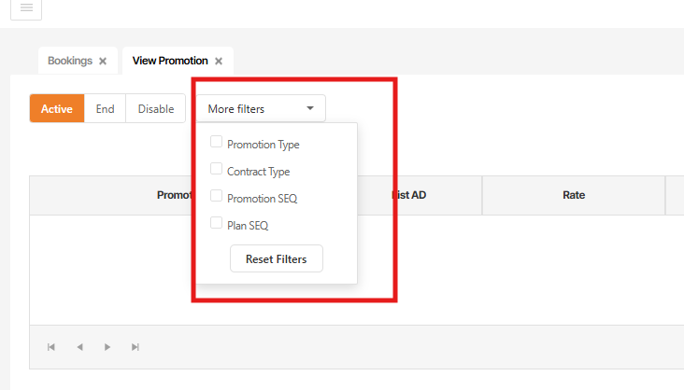Screen dimensions: 684x390
Task: Go to the next page
Action: tap(107, 347)
